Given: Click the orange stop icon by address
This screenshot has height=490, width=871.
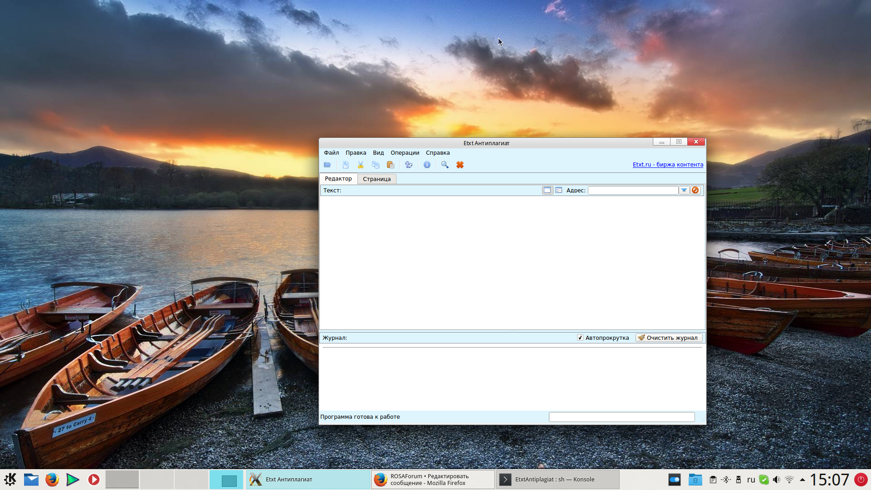Looking at the screenshot, I should pos(695,190).
